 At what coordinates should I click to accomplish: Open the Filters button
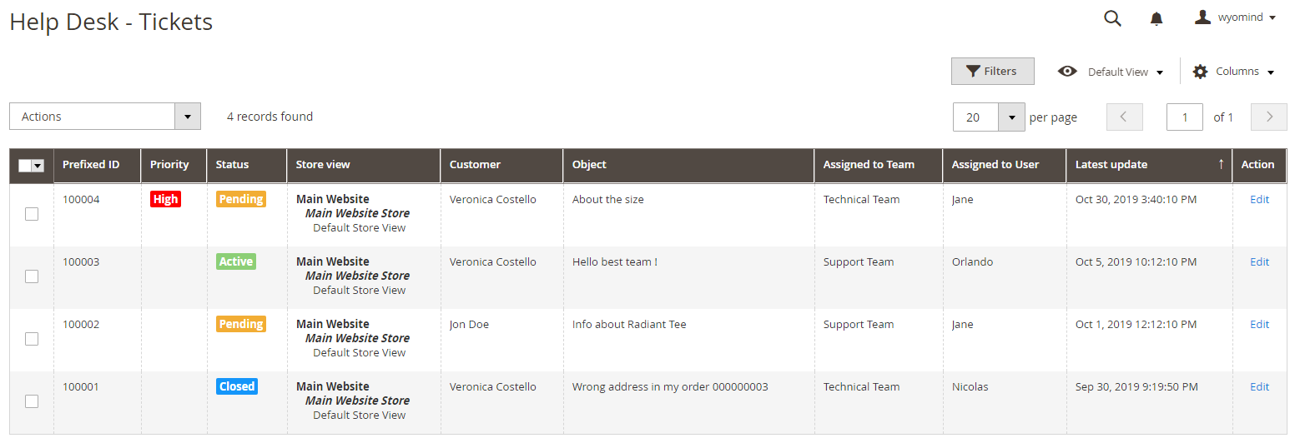tap(992, 72)
